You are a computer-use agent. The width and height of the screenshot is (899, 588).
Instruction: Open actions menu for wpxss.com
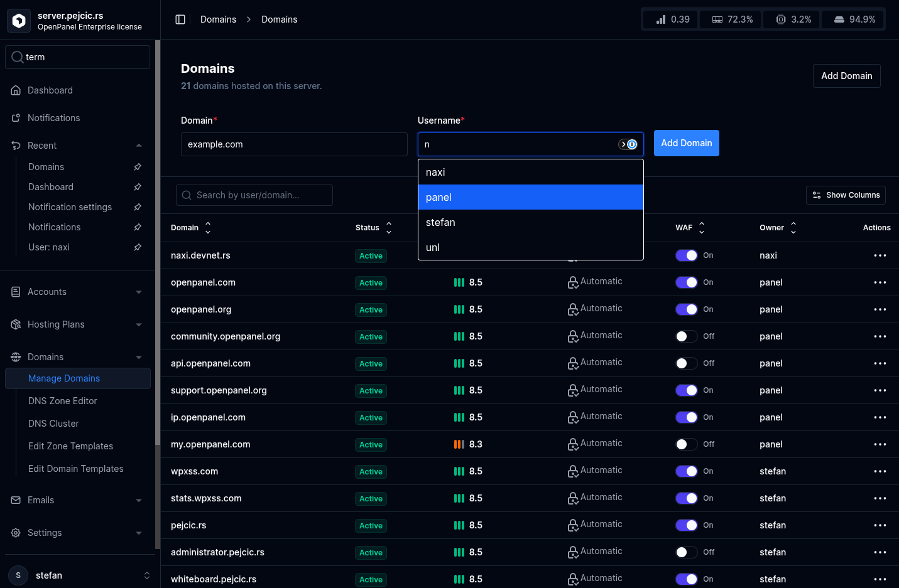coord(880,471)
